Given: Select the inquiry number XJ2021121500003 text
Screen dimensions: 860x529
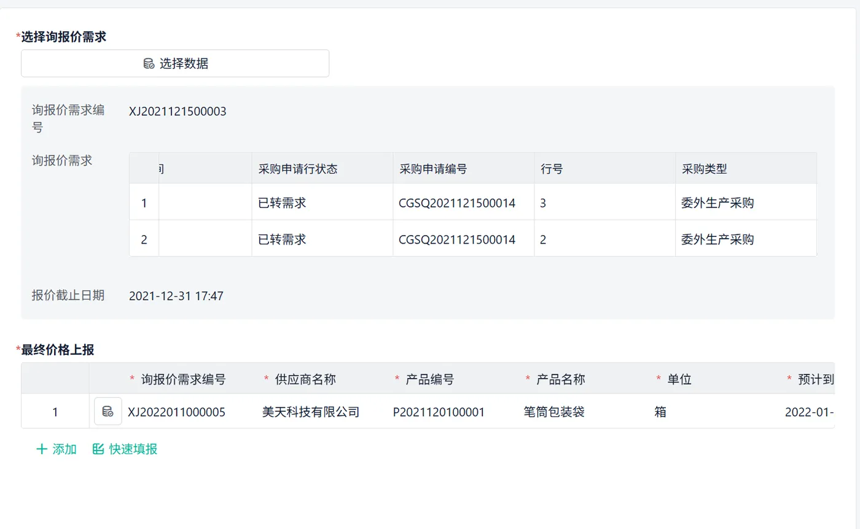Looking at the screenshot, I should point(178,112).
